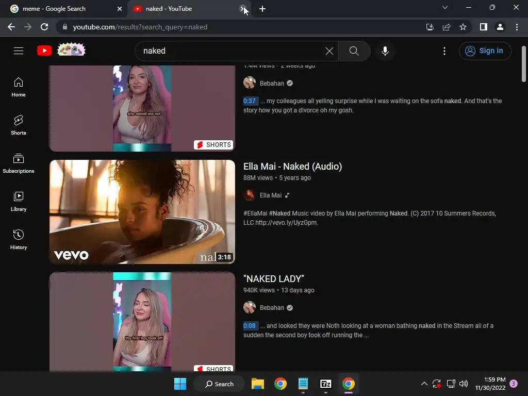Screen dimensions: 528x396
Task: Open volume control in tray
Action: 464,384
